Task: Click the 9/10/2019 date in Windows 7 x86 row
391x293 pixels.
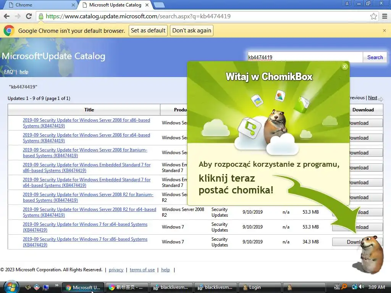Action: pos(252,242)
